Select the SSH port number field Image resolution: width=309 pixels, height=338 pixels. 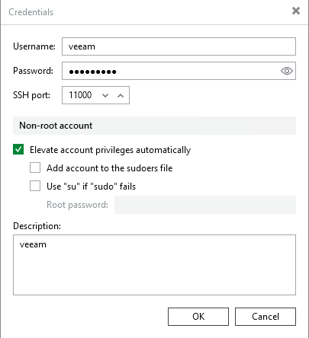click(x=81, y=95)
